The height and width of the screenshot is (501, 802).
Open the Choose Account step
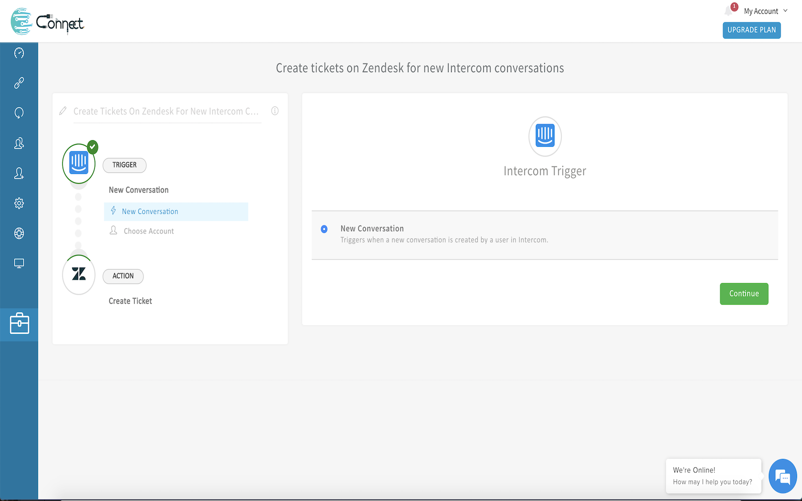click(148, 231)
